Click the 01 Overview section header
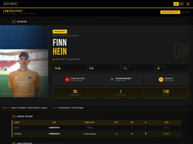This screenshot has width=193, height=144. 19,22
